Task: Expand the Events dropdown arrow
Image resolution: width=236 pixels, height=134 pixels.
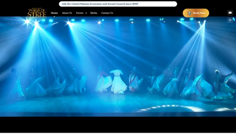Action: coord(86,13)
